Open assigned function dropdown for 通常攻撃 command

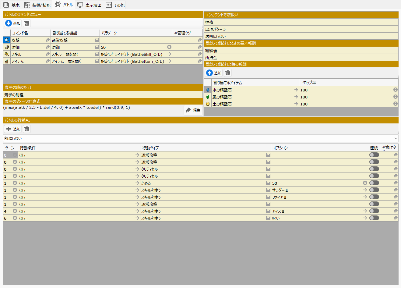point(97,40)
